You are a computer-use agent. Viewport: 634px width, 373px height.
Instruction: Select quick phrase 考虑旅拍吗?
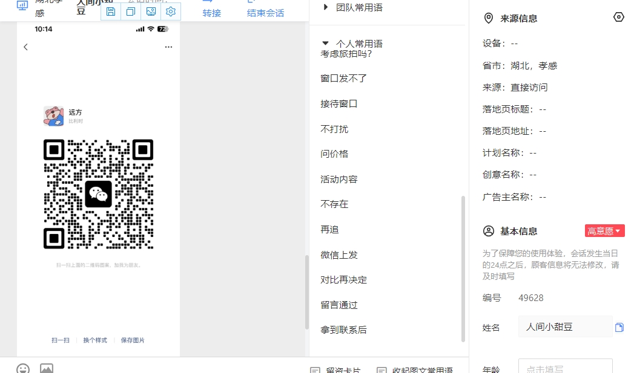click(346, 54)
